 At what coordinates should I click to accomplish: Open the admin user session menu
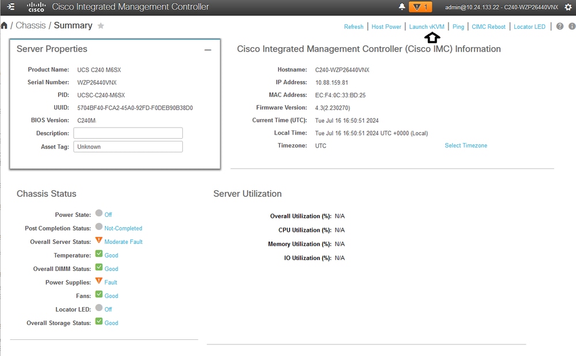502,7
